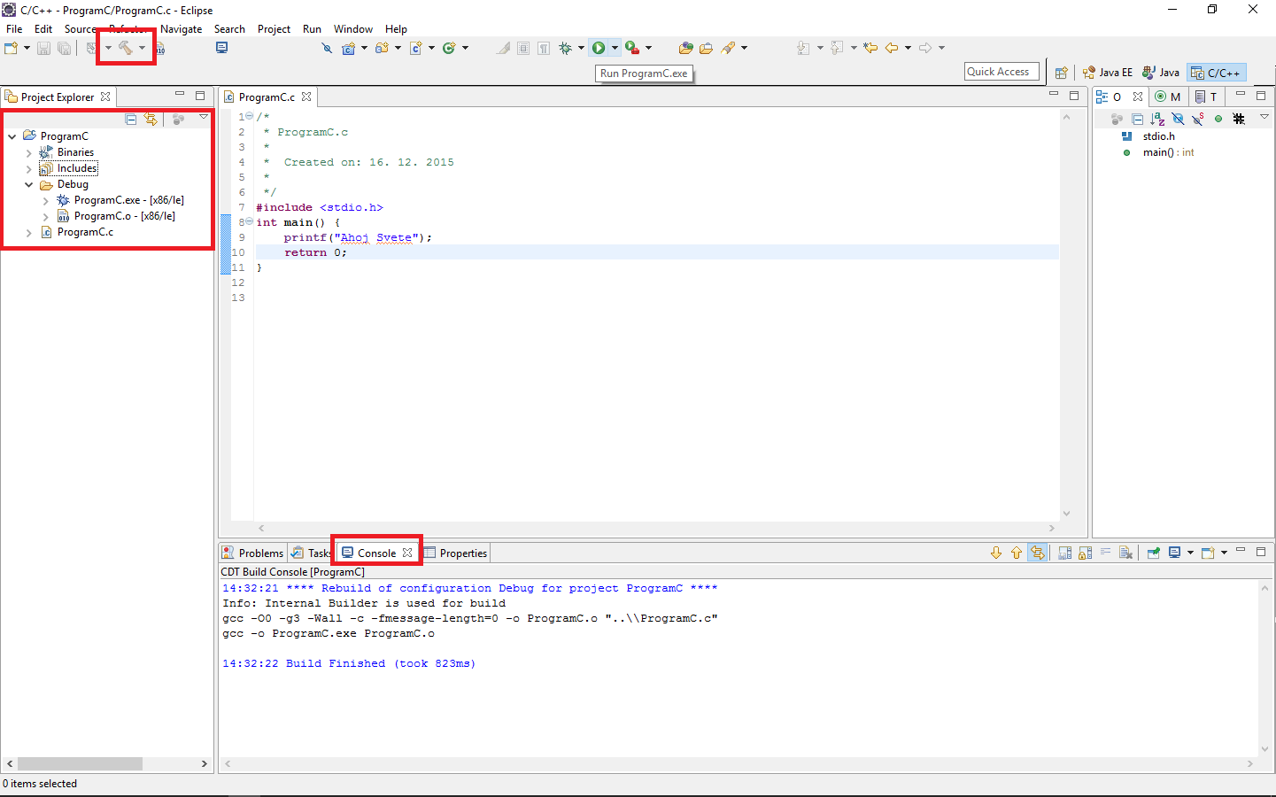The height and width of the screenshot is (797, 1276).
Task: Toggle Link with Editor in Project Explorer
Action: coord(150,119)
